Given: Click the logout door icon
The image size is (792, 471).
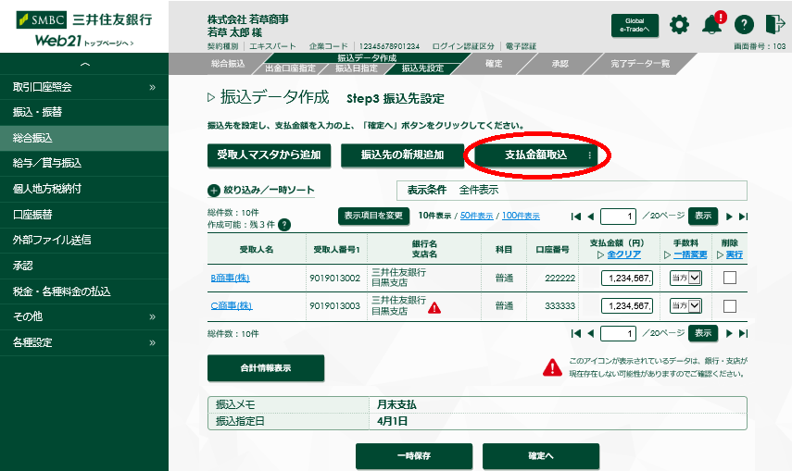Looking at the screenshot, I should click(775, 24).
